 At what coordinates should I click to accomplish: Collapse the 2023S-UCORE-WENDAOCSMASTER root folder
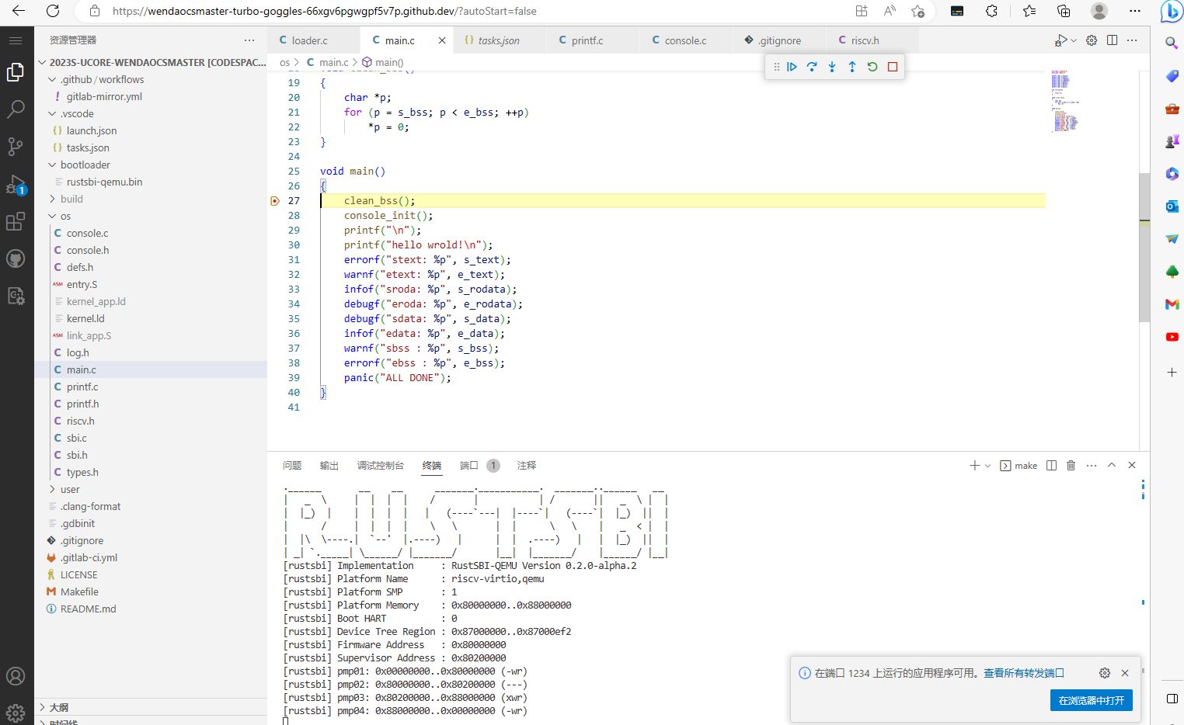42,62
